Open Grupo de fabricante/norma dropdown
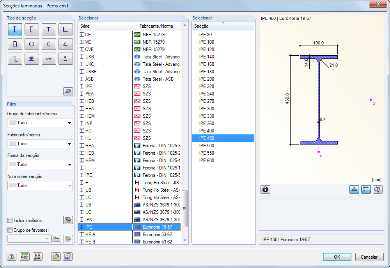The width and height of the screenshot is (390, 268). [x=40, y=123]
